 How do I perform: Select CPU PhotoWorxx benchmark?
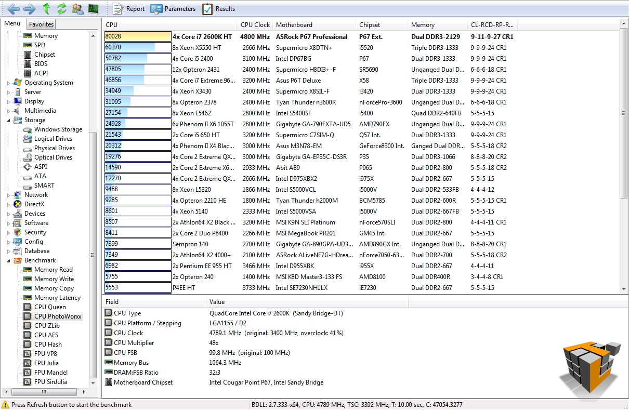tap(58, 316)
